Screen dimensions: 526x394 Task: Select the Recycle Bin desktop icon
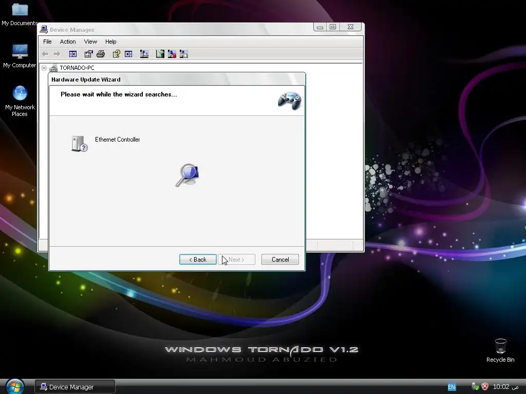coord(500,350)
